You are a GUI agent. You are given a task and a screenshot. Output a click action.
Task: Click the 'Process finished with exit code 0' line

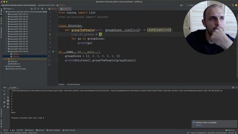[28, 118]
